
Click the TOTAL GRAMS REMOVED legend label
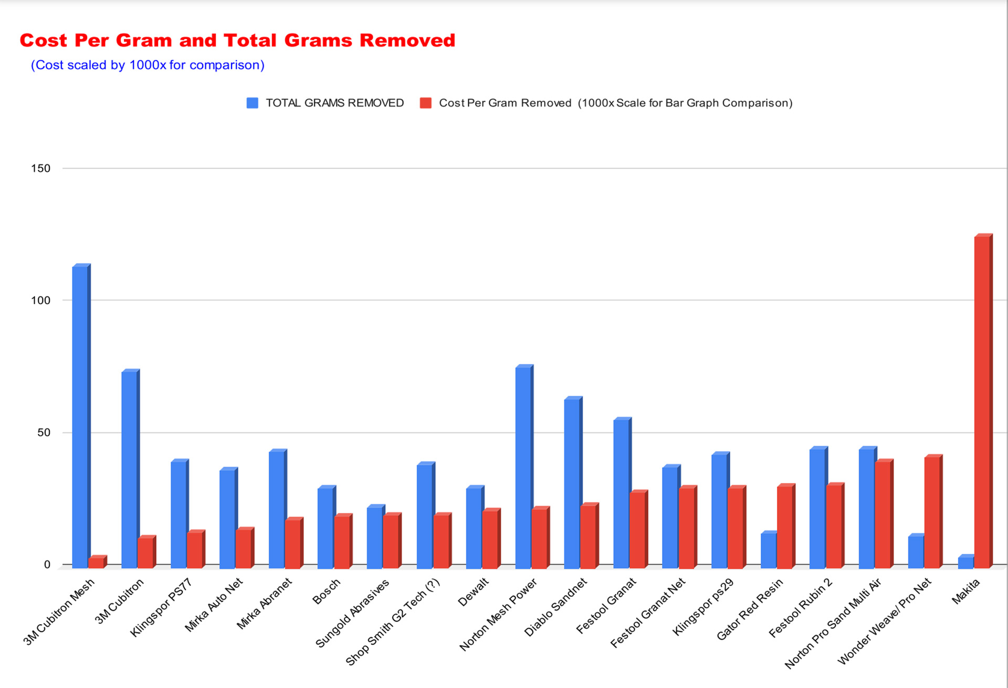point(335,103)
